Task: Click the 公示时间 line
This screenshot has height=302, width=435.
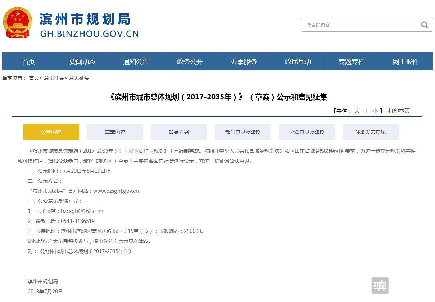Action: [71, 171]
